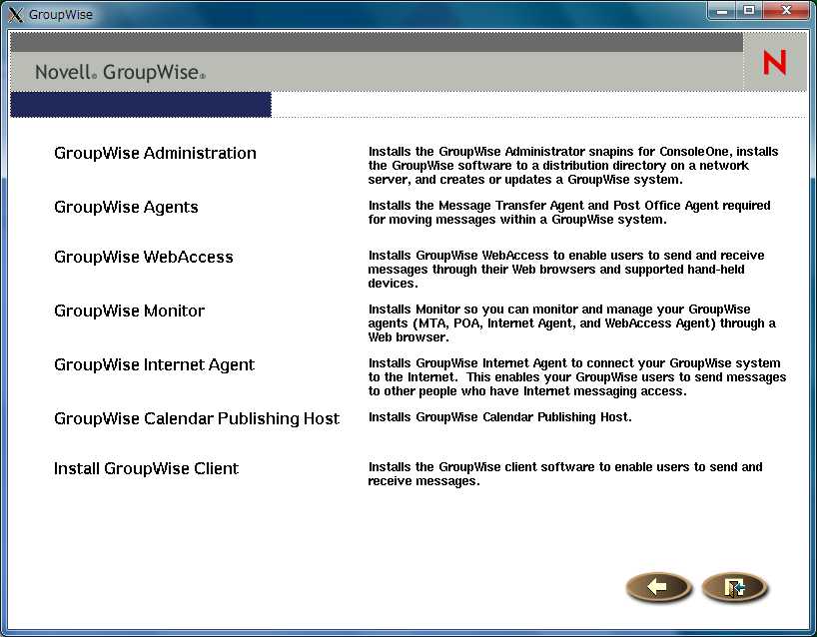Click the GroupWise window title text
Screen dimensions: 817x637
(x=61, y=15)
